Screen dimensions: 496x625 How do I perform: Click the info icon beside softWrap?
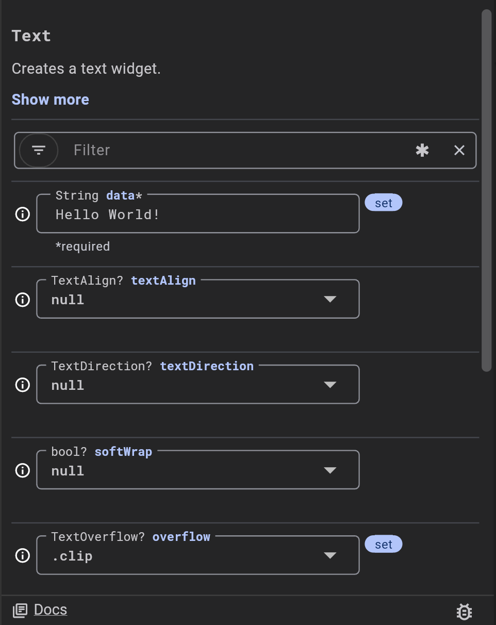point(22,470)
